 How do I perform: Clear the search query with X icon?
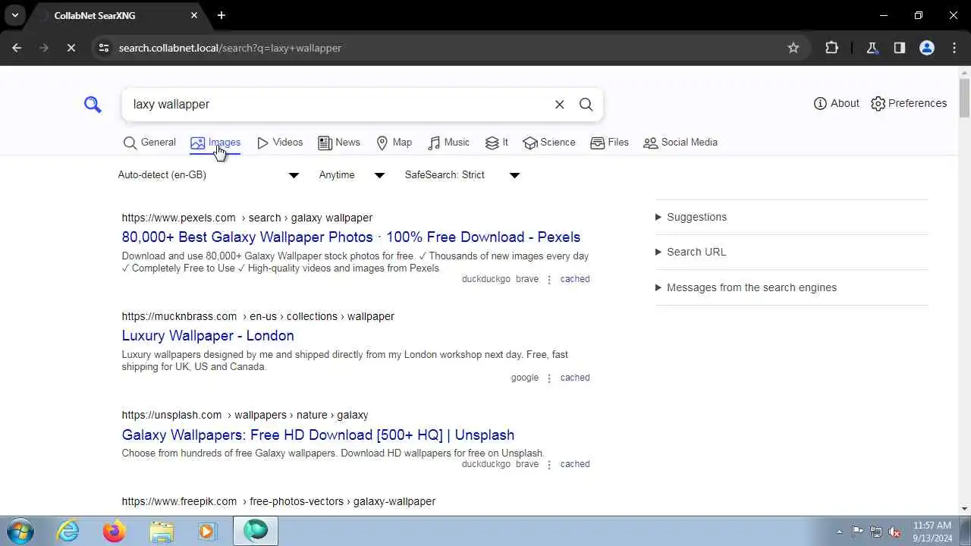[x=559, y=105]
